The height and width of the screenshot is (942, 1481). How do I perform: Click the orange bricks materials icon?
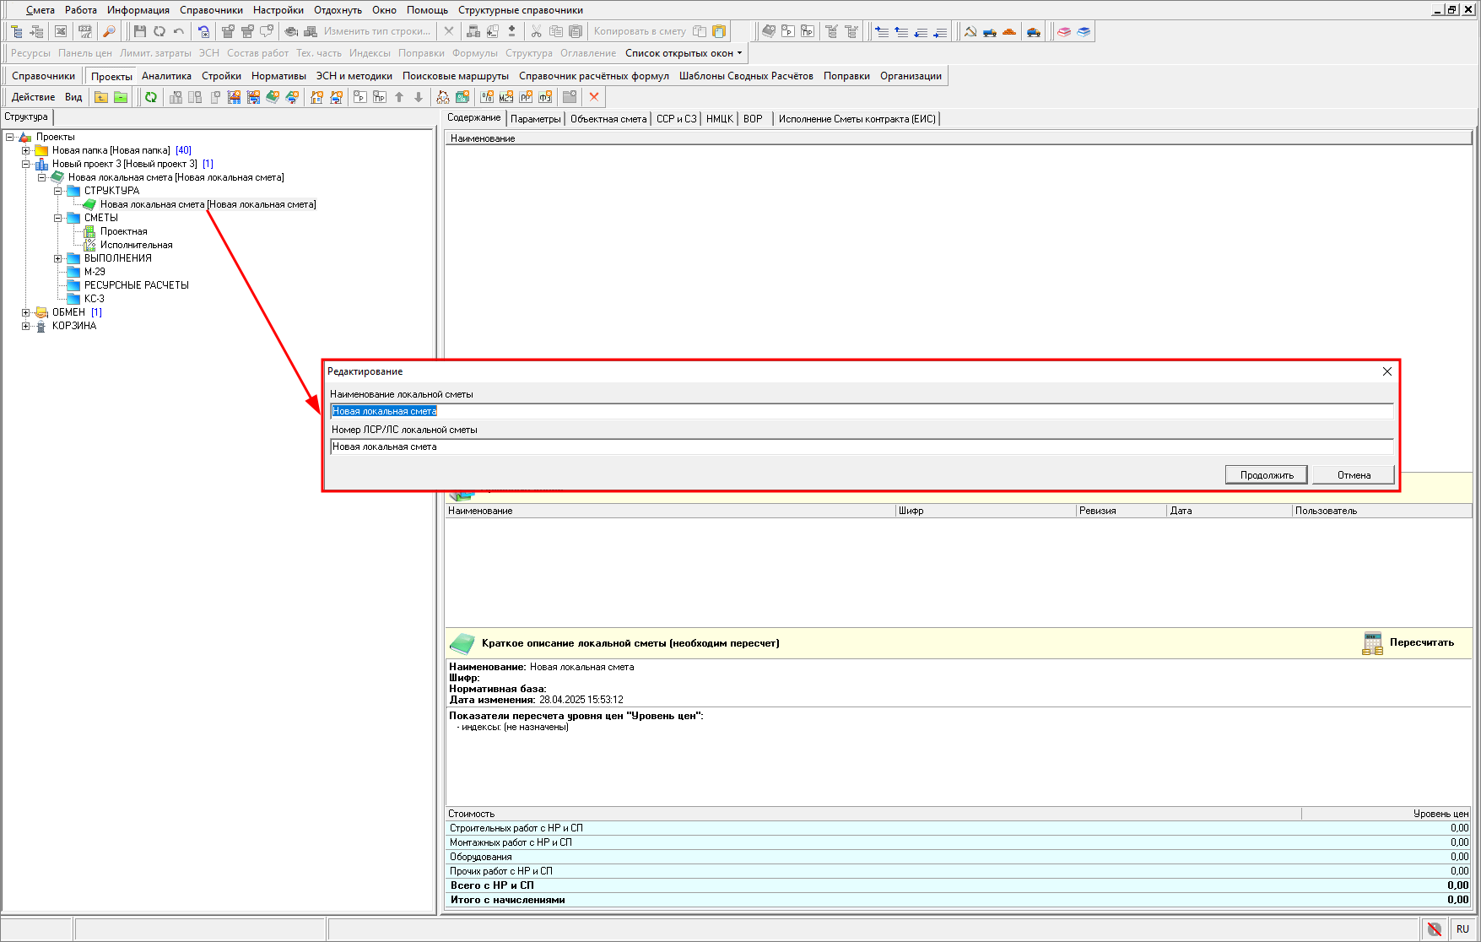(1009, 31)
